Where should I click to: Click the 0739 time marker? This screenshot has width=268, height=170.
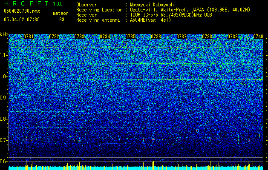point(233,37)
